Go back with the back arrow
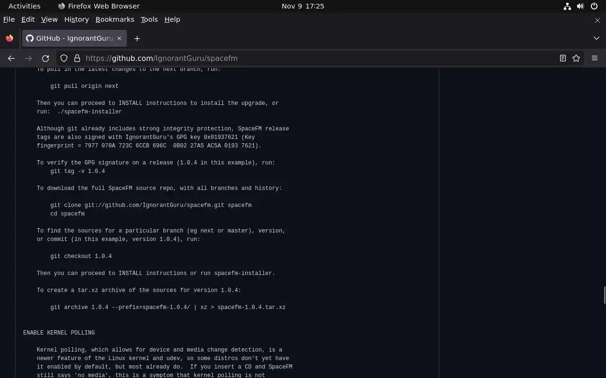606x378 pixels. tap(11, 58)
